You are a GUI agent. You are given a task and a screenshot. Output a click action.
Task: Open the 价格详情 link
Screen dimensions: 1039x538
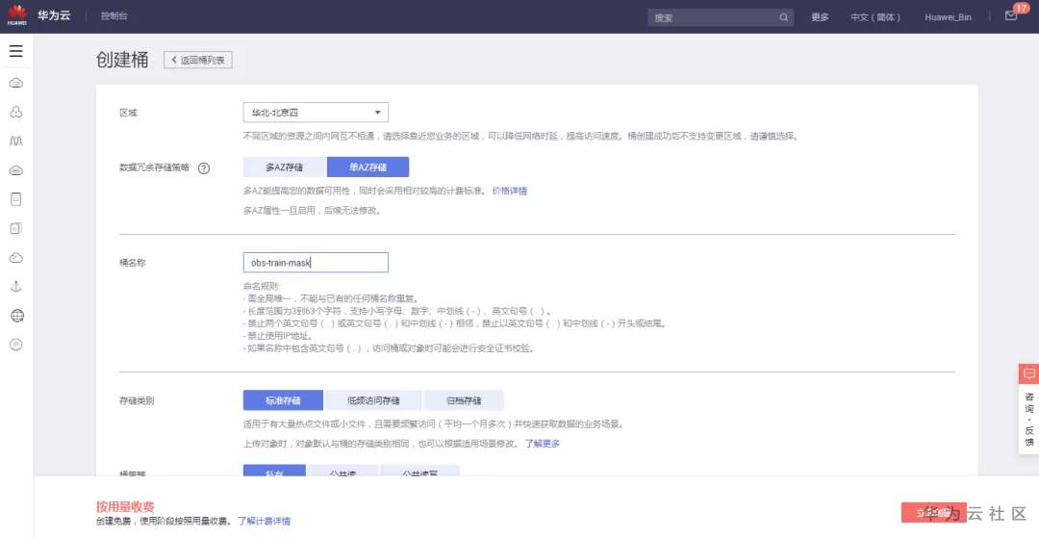(x=510, y=191)
